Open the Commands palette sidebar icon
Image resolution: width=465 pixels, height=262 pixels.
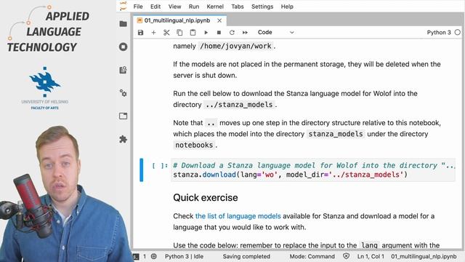click(123, 70)
